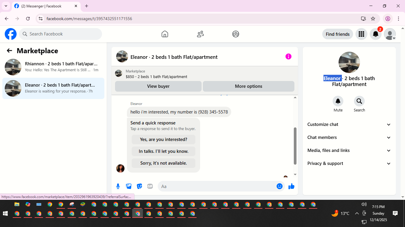This screenshot has width=405, height=227.
Task: Send quick reply "In talks. I'll let you know."
Action: (164, 151)
